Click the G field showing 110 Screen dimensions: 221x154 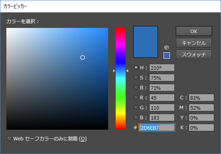(x=162, y=108)
